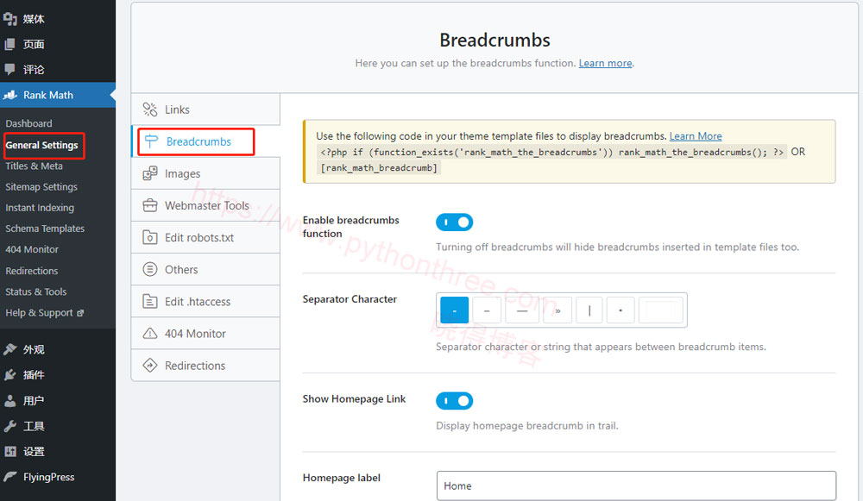This screenshot has width=863, height=501.
Task: Click the Rank Math logo icon
Action: [x=9, y=95]
